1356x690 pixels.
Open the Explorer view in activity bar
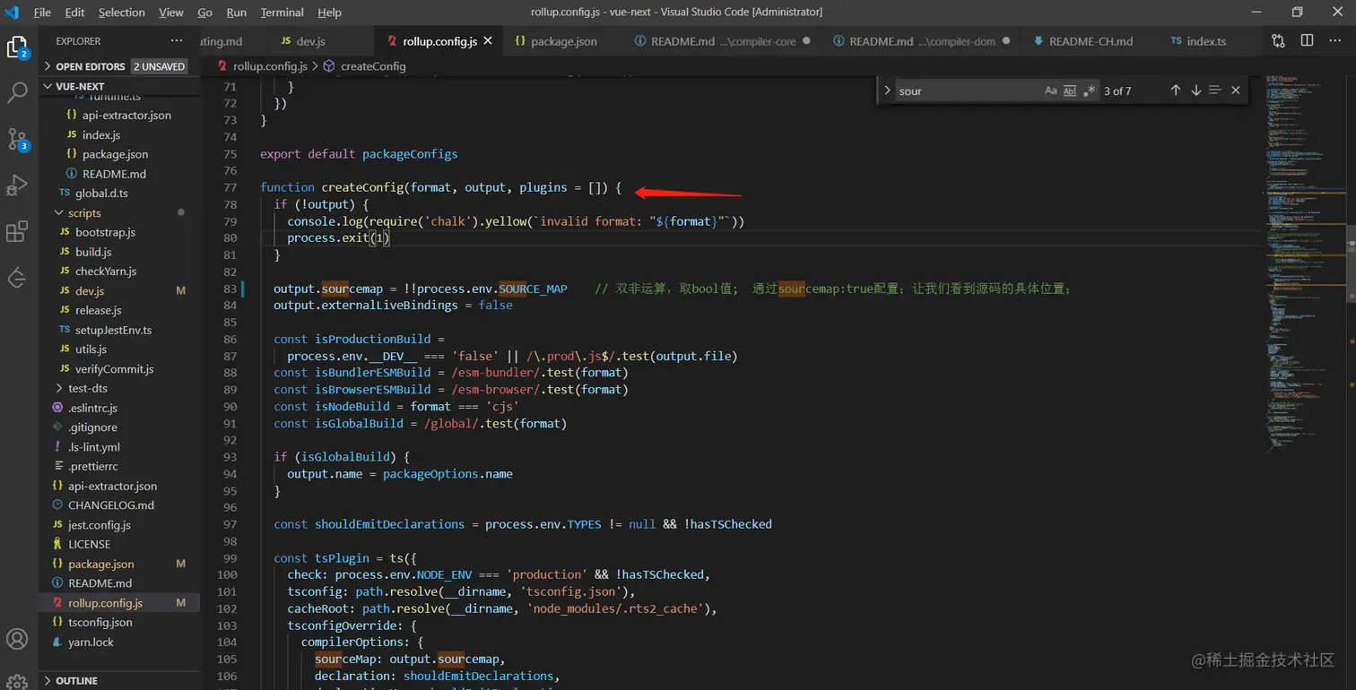[x=18, y=47]
